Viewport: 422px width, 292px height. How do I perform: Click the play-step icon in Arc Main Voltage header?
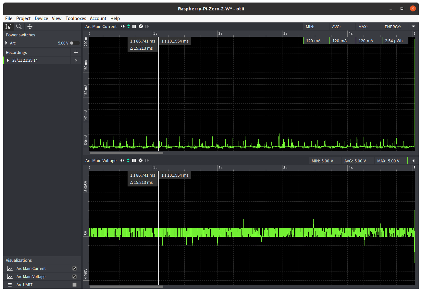(x=147, y=160)
